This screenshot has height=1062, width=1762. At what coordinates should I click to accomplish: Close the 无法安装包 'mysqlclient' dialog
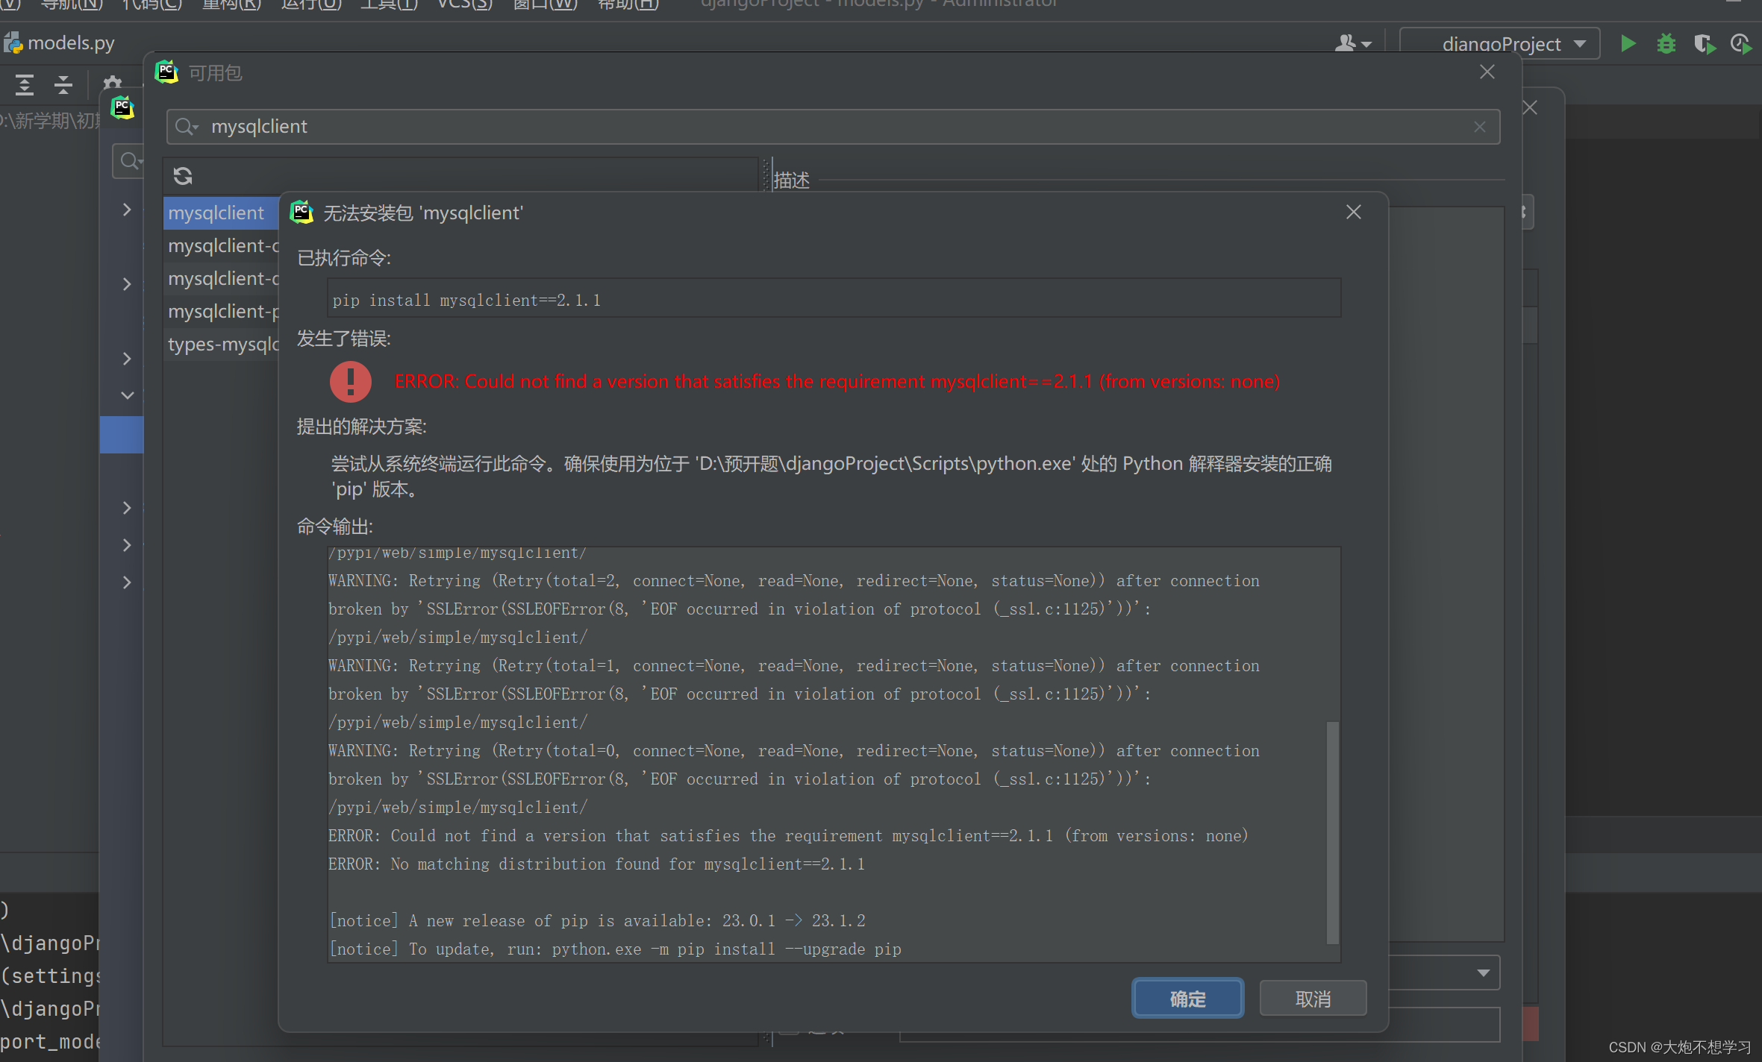click(1354, 213)
